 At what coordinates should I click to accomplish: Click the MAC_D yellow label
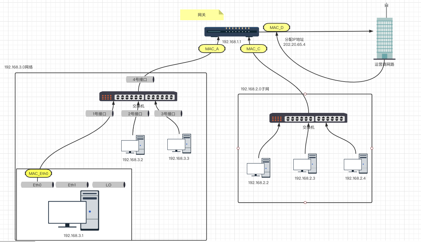(277, 27)
